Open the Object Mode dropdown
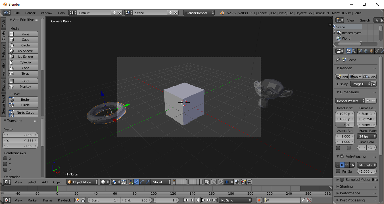The height and width of the screenshot is (204, 384). coord(82,182)
